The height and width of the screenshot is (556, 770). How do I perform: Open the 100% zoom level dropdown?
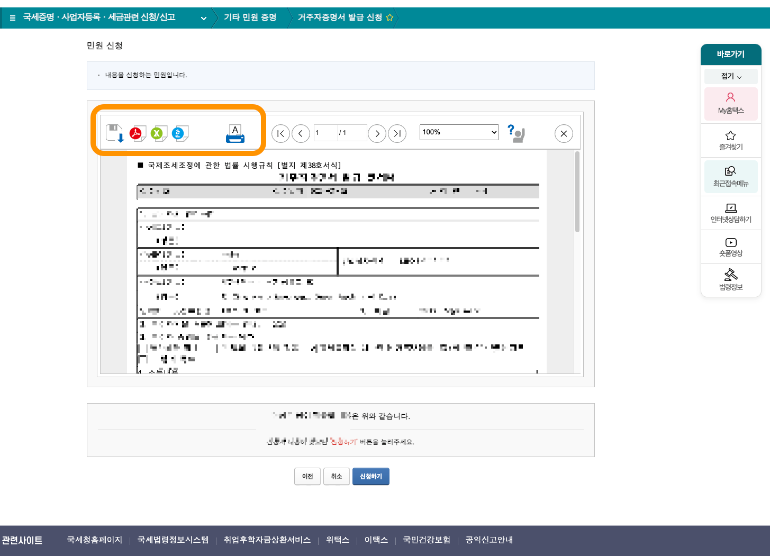[458, 132]
